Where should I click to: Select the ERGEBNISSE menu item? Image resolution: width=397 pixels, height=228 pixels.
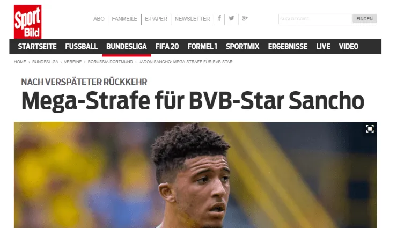(288, 46)
